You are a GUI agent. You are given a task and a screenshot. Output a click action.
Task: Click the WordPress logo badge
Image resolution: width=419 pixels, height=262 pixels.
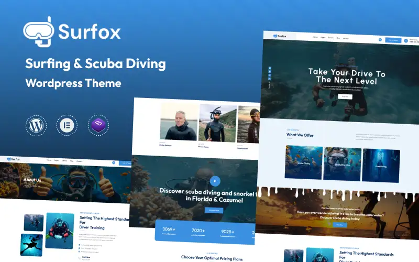coord(36,125)
